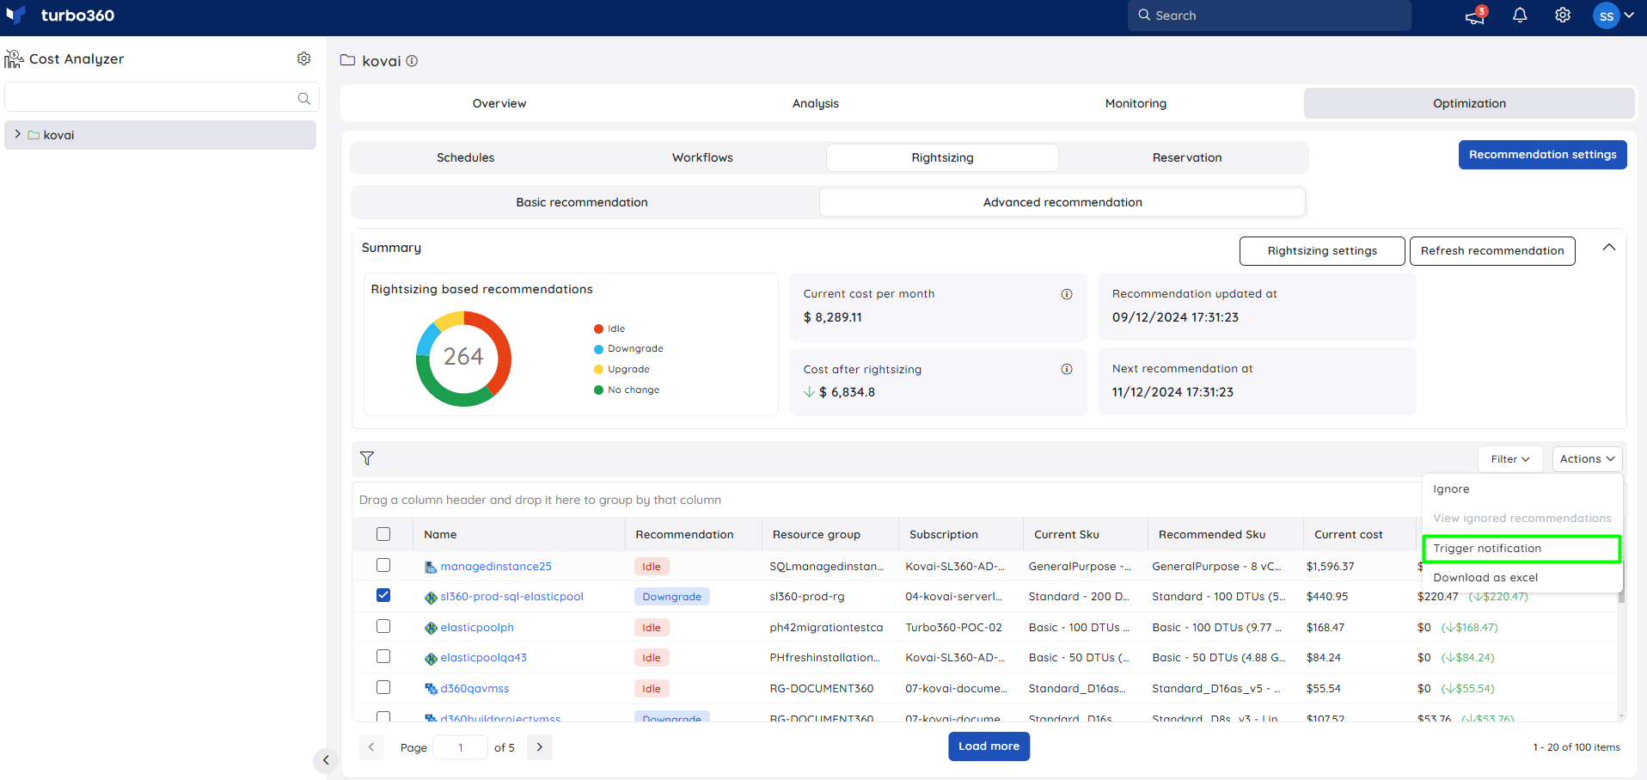Click the d360qavmss resource icon
Screen dimensions: 1647x780
point(431,689)
